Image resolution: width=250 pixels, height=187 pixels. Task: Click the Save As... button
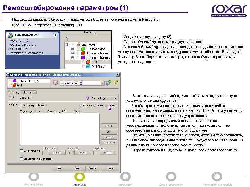pyautogui.click(x=93, y=168)
